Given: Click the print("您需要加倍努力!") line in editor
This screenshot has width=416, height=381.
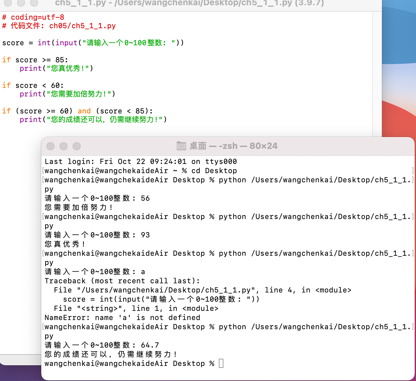Looking at the screenshot, I should click(67, 94).
